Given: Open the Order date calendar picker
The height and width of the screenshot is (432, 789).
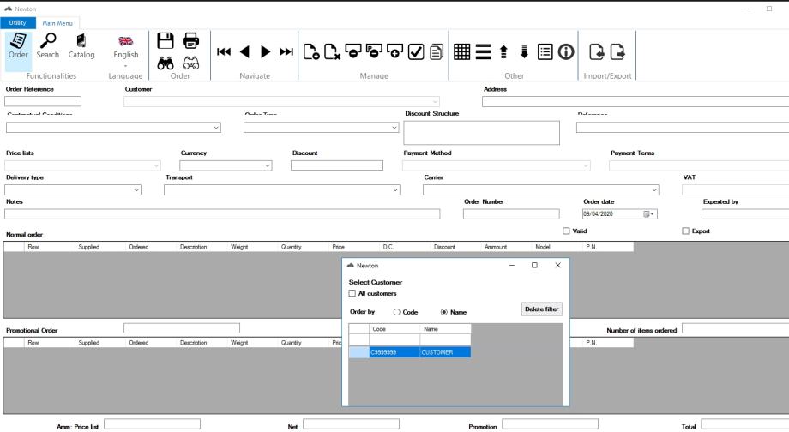Looking at the screenshot, I should (x=649, y=214).
